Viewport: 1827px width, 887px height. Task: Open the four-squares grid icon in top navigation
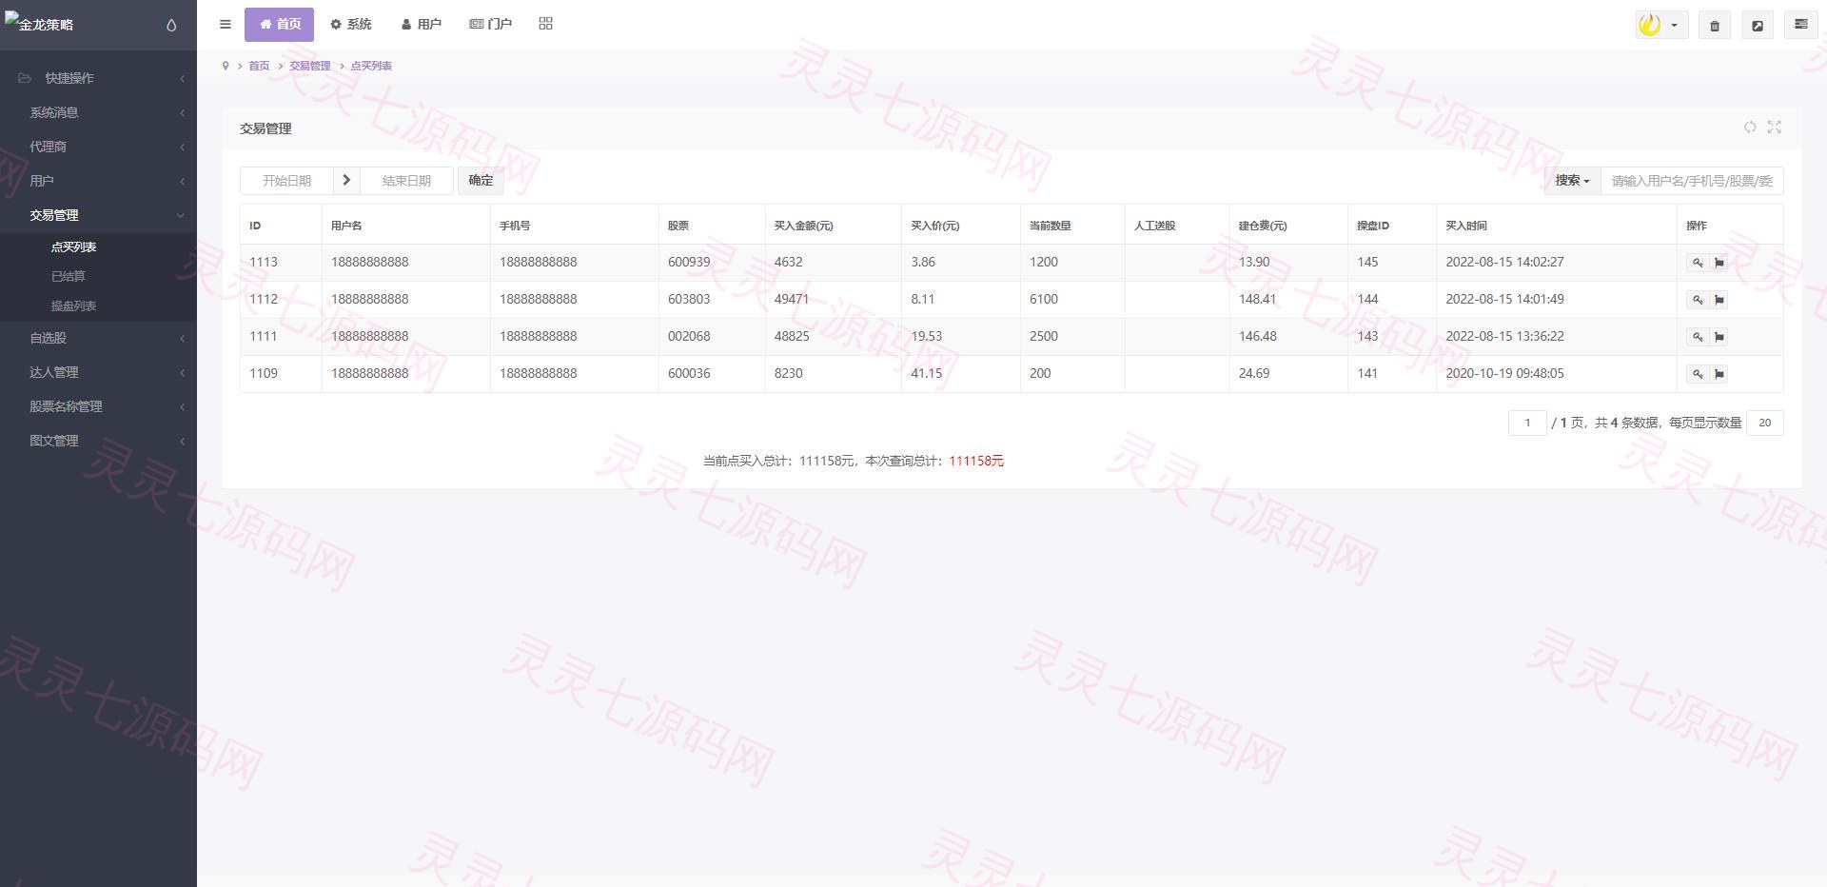pyautogui.click(x=545, y=24)
